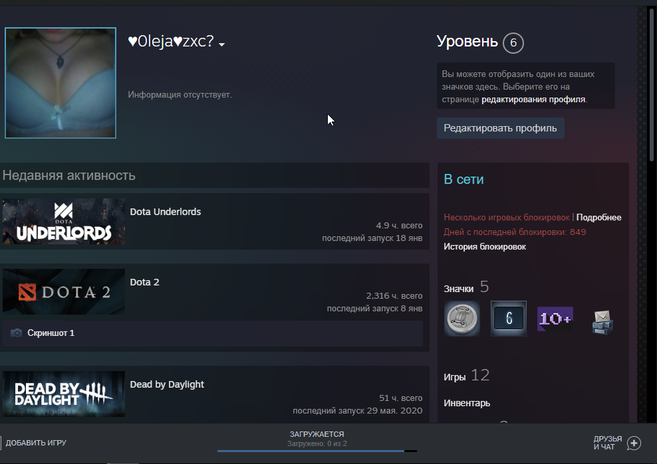Open the 'Скриншот 1' link
Image resolution: width=657 pixels, height=464 pixels.
(51, 333)
